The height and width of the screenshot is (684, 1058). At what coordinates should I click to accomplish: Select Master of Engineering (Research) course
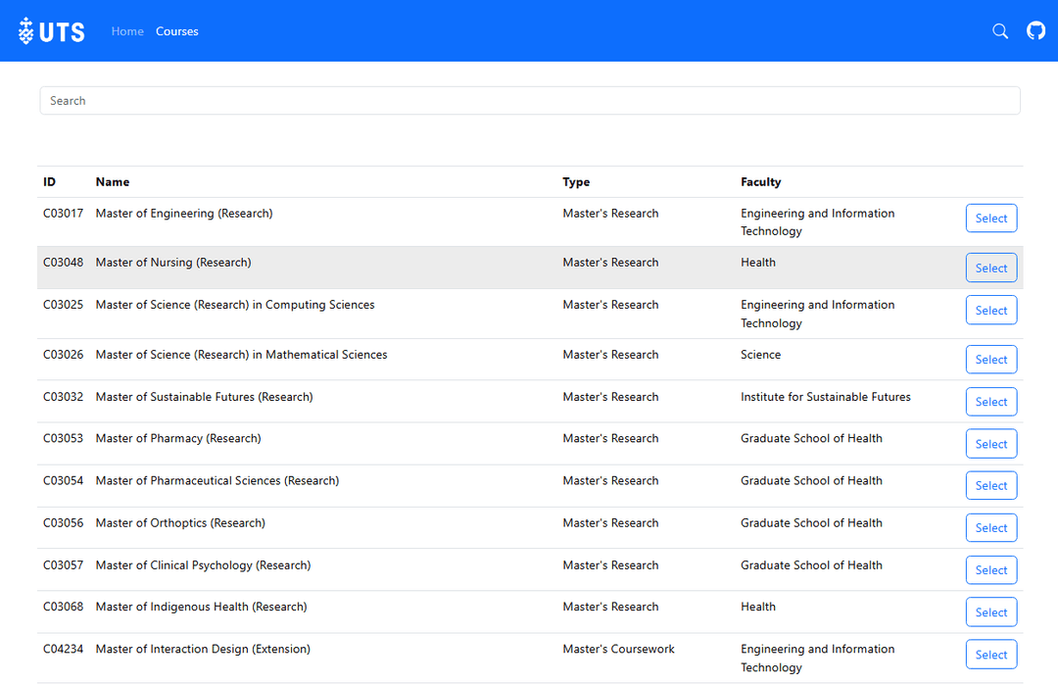click(990, 219)
